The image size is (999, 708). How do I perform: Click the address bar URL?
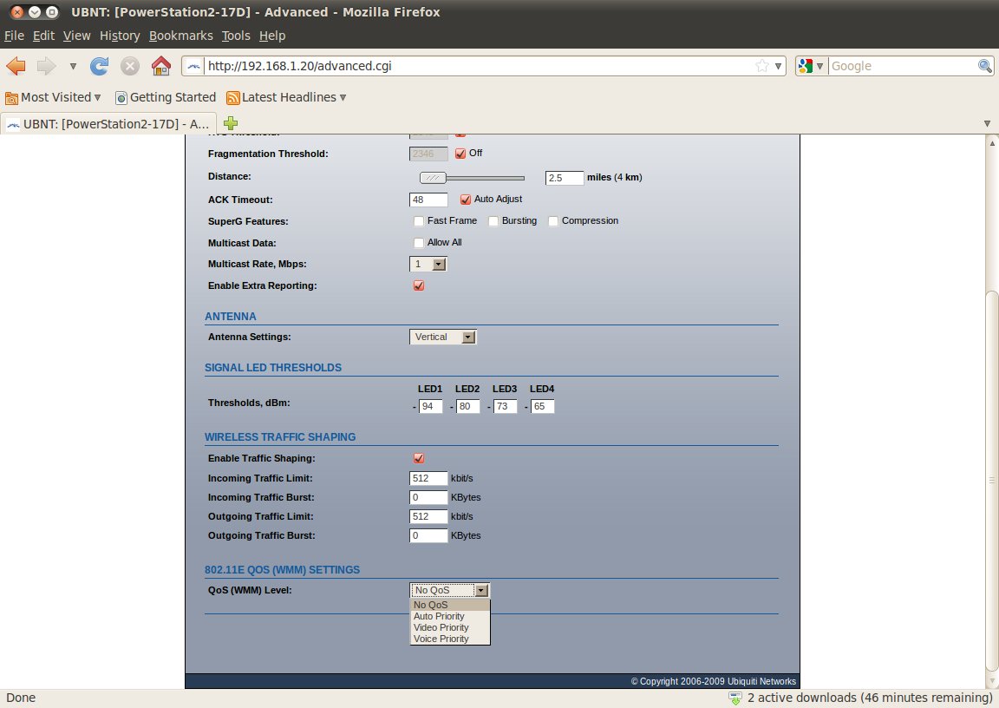pos(480,66)
